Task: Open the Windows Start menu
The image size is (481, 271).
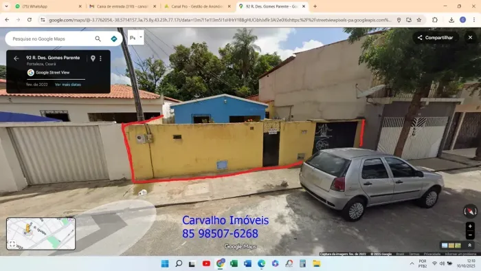Action: (x=165, y=263)
